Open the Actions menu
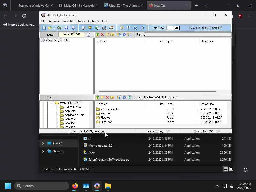 (54, 21)
